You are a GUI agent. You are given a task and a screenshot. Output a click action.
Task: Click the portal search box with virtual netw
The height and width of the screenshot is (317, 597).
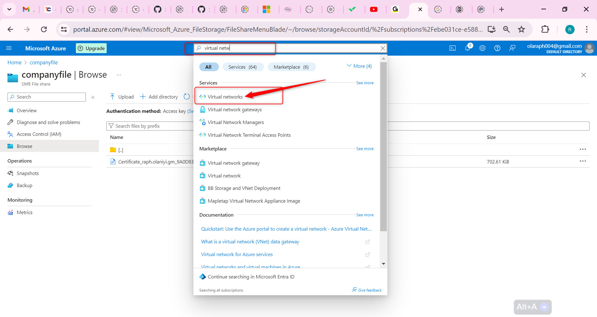point(290,48)
